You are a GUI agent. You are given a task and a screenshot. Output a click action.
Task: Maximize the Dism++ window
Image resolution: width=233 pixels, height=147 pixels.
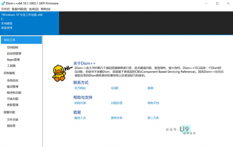(x=217, y=3)
